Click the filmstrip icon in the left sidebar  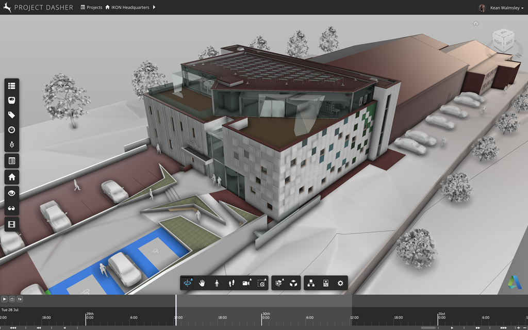tap(12, 223)
